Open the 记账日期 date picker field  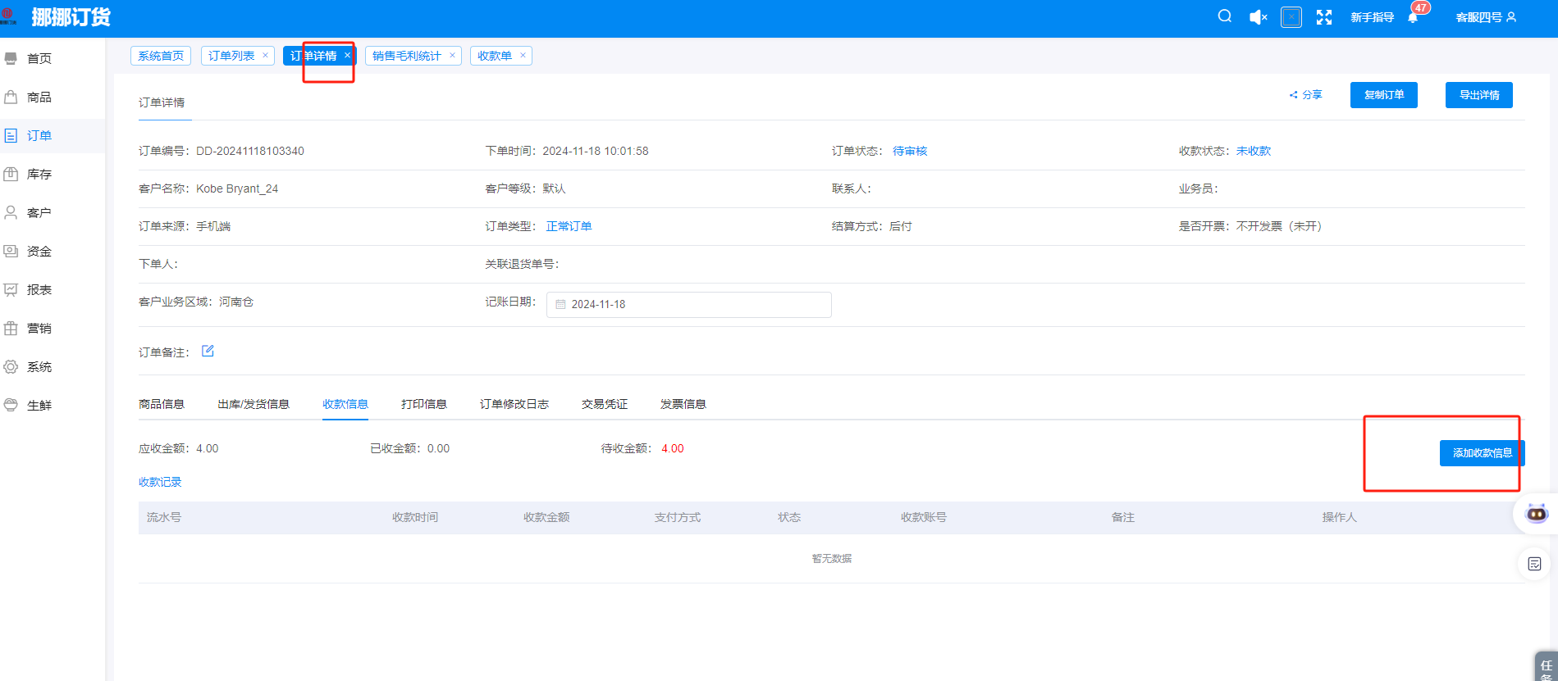[x=688, y=304]
